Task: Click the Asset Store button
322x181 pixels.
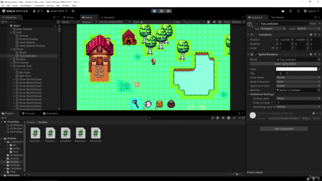Action: click(x=57, y=11)
